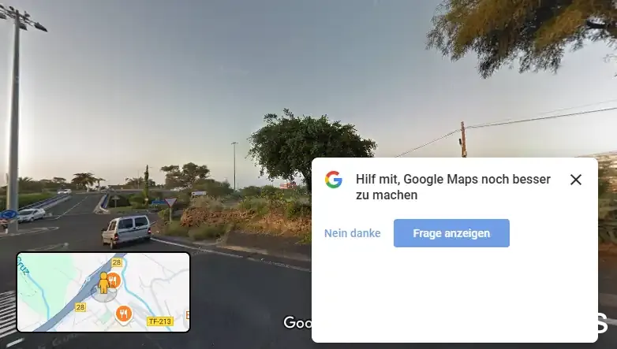Decline with the Nein danke link
The image size is (617, 349).
[352, 233]
